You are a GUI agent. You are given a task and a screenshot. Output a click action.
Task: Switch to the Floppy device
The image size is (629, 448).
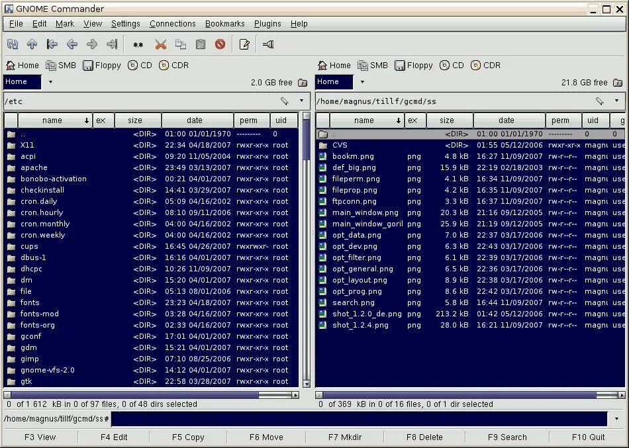(x=101, y=65)
